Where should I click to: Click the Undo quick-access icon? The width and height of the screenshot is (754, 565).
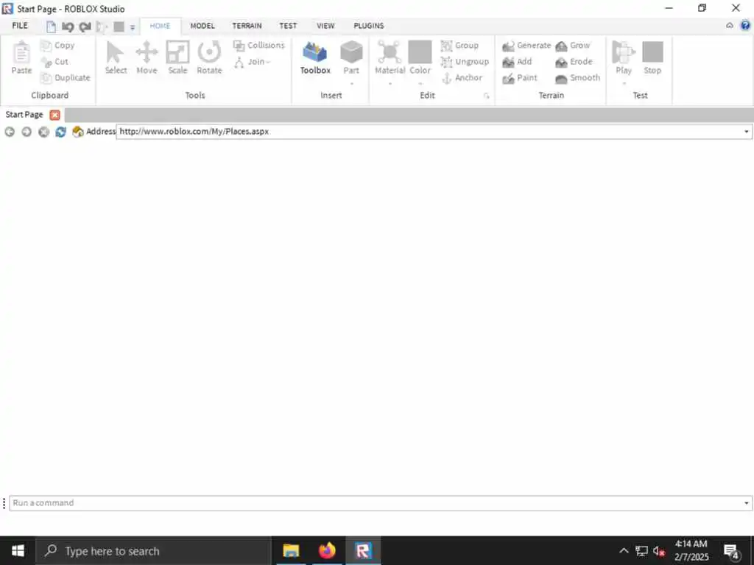point(68,27)
